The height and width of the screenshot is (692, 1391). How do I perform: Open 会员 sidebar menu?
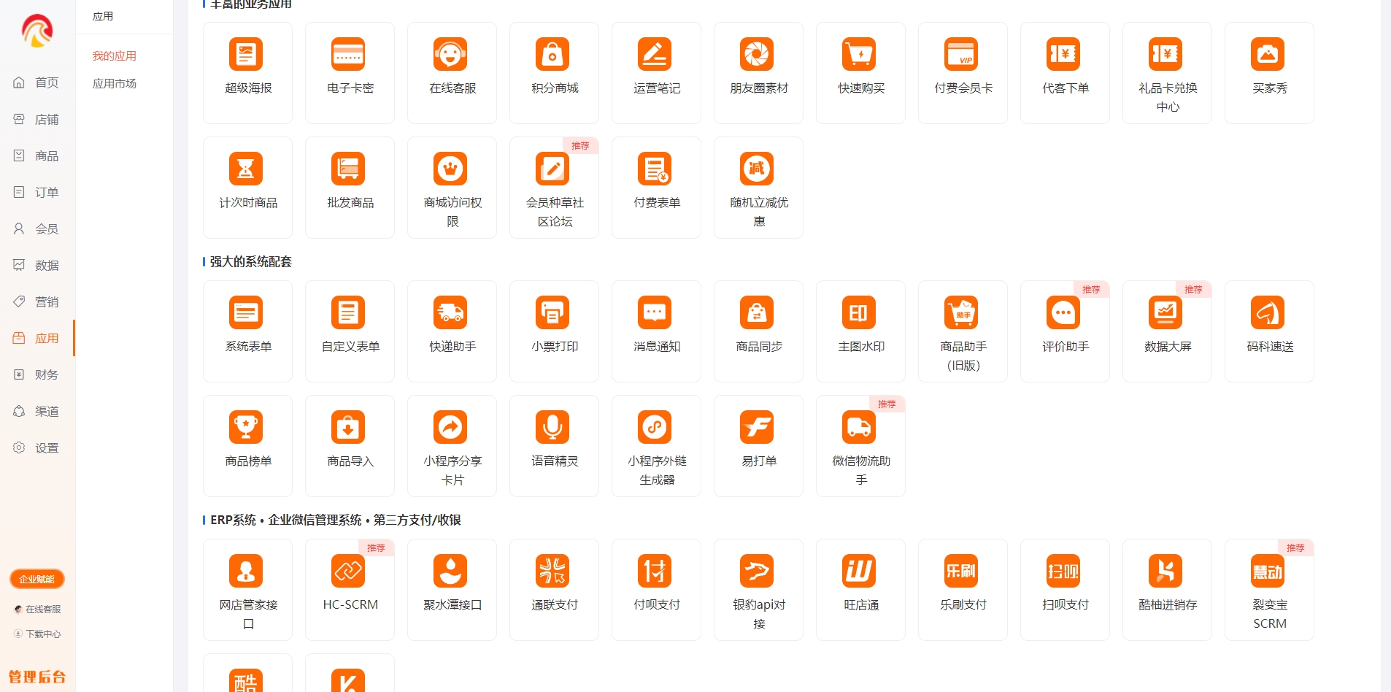tap(37, 228)
